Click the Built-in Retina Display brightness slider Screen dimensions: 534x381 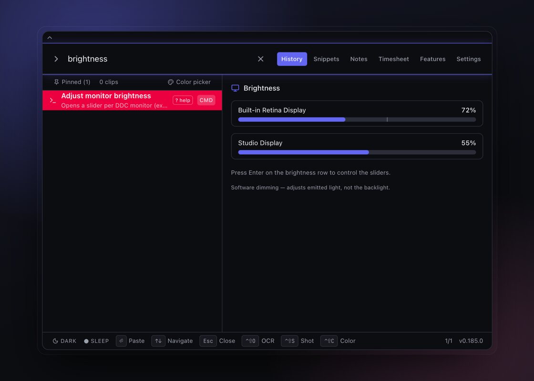[357, 120]
